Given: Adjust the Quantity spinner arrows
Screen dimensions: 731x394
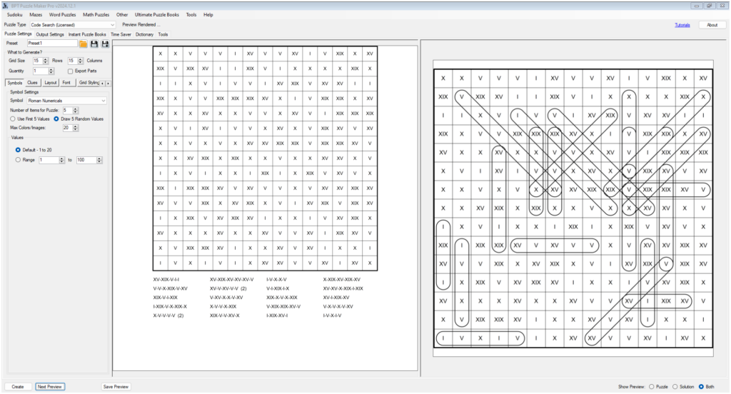Looking at the screenshot, I should pos(51,71).
